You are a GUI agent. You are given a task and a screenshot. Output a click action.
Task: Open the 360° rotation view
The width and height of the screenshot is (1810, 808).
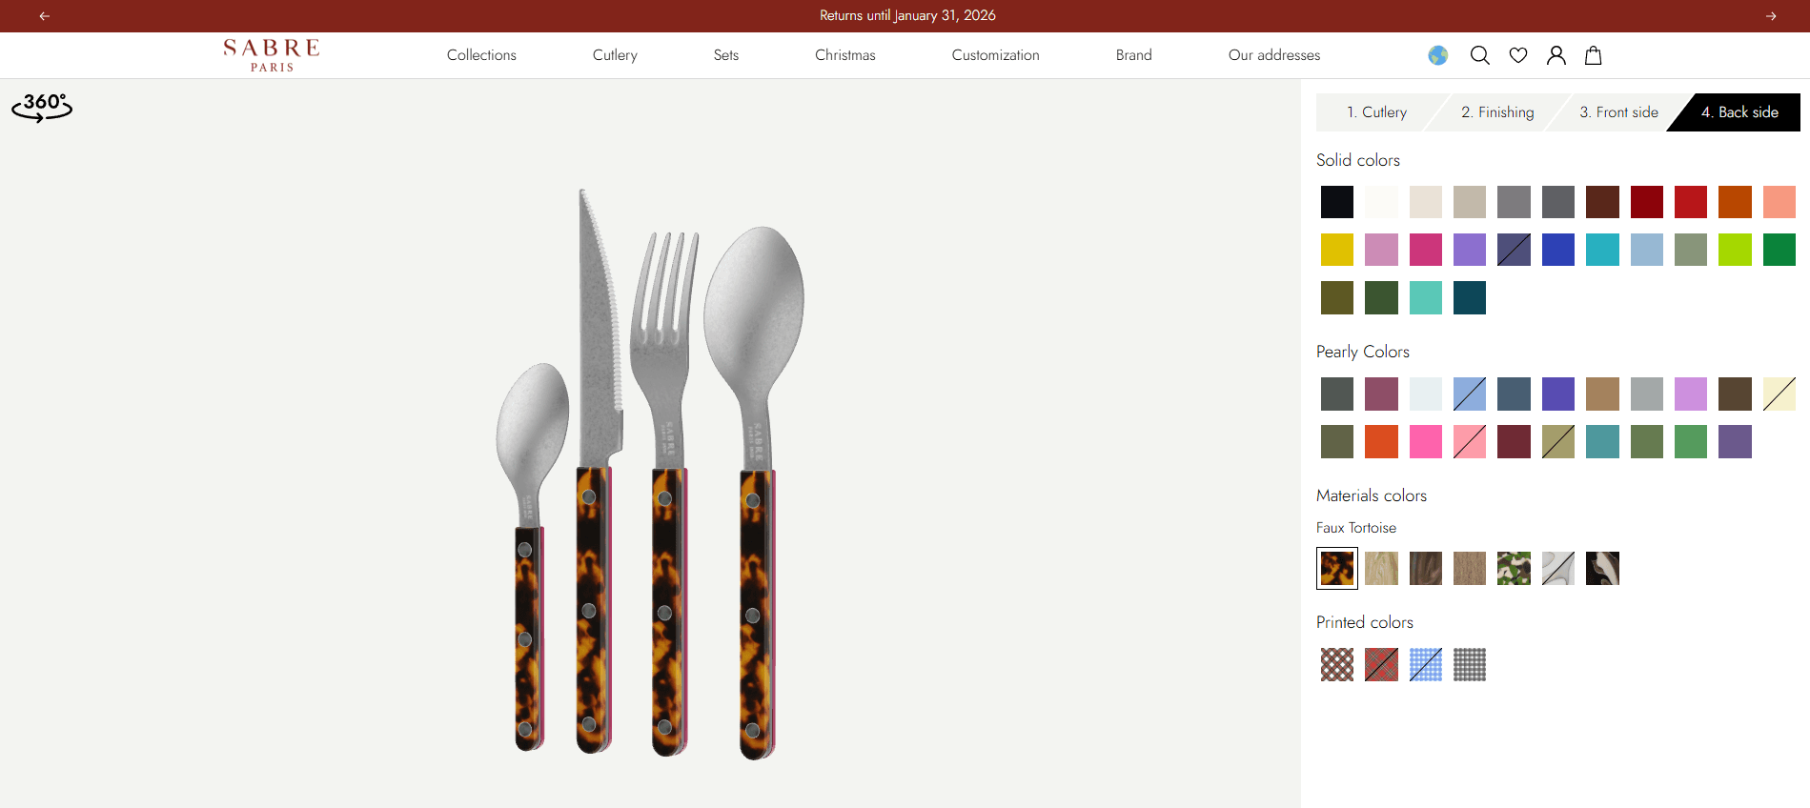[x=42, y=107]
